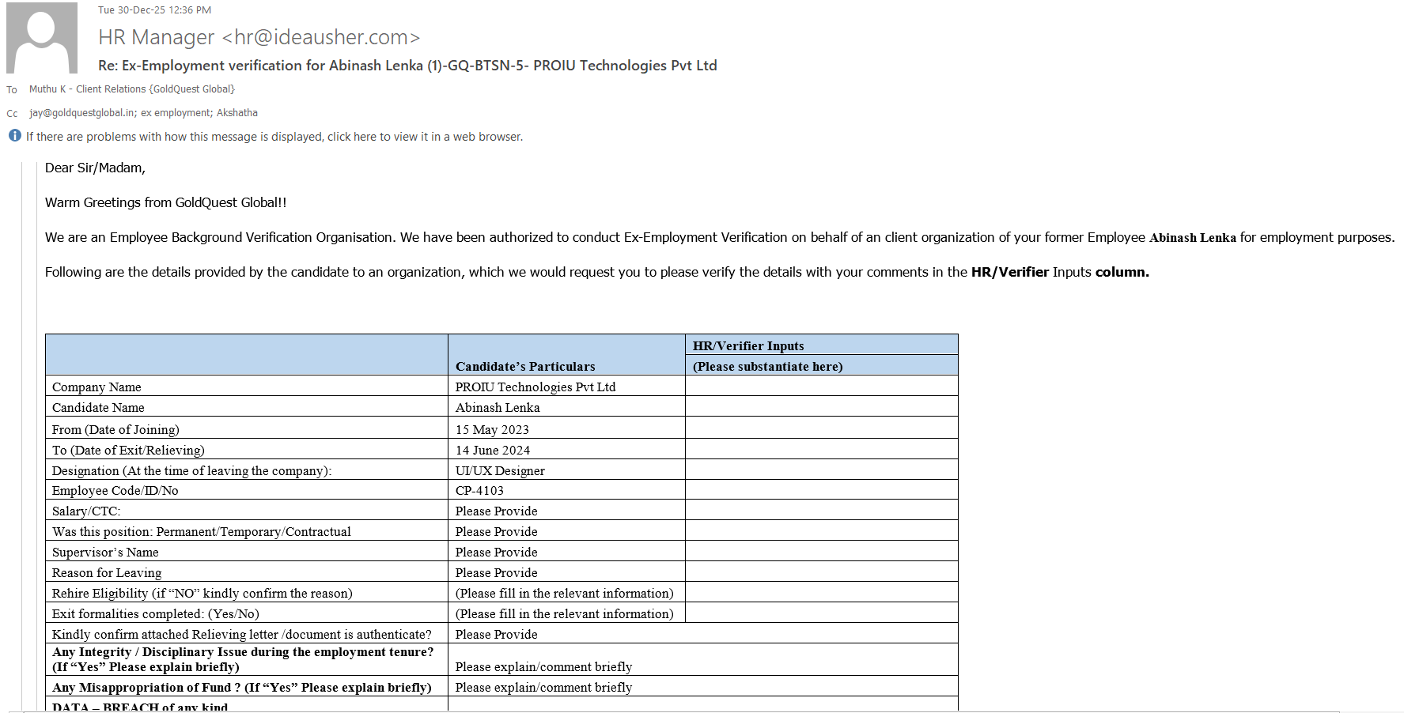
Task: Click Cc recipient "ex employment"
Action: (x=176, y=113)
